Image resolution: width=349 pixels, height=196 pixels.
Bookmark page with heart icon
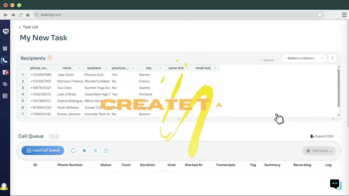[320, 15]
